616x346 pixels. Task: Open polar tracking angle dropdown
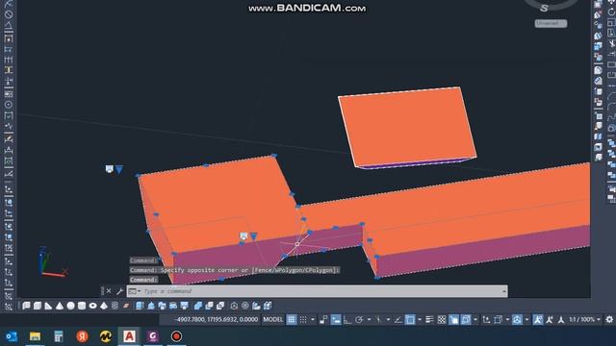[369, 320]
